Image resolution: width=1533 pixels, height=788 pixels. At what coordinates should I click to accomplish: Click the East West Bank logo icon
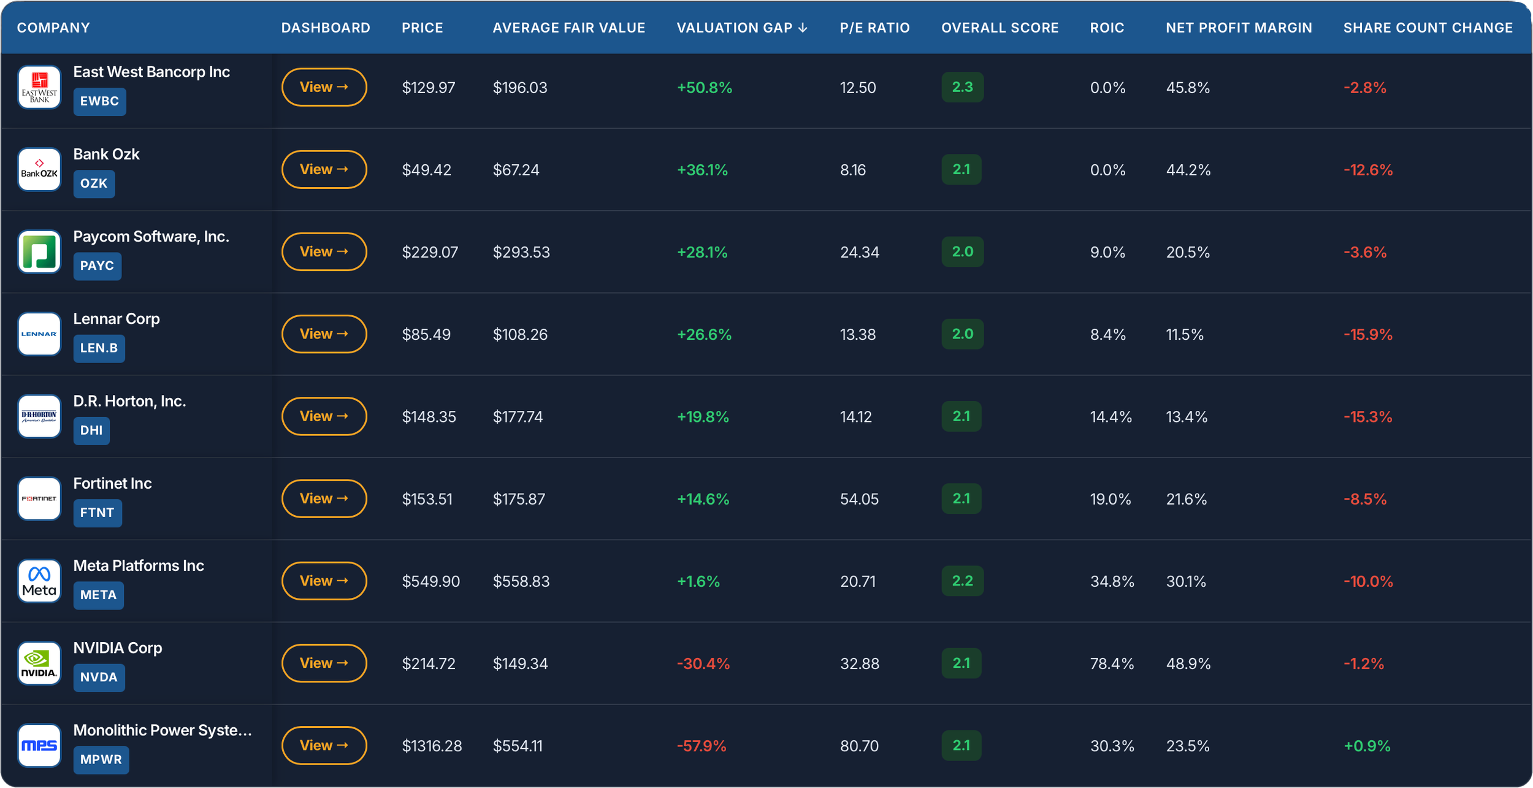point(39,87)
